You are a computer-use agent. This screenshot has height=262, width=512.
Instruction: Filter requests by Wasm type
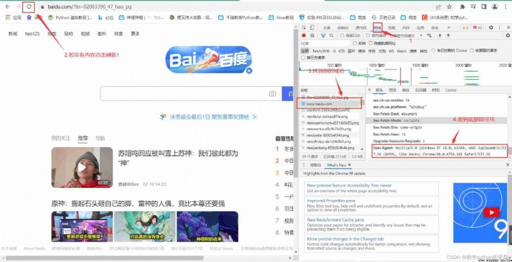coord(402,51)
